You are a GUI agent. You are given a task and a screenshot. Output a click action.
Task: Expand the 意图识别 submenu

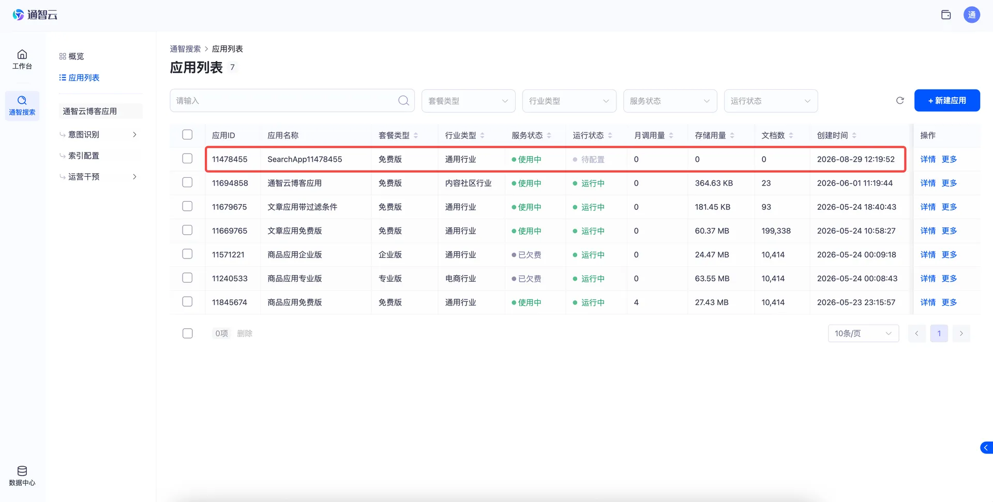[134, 134]
